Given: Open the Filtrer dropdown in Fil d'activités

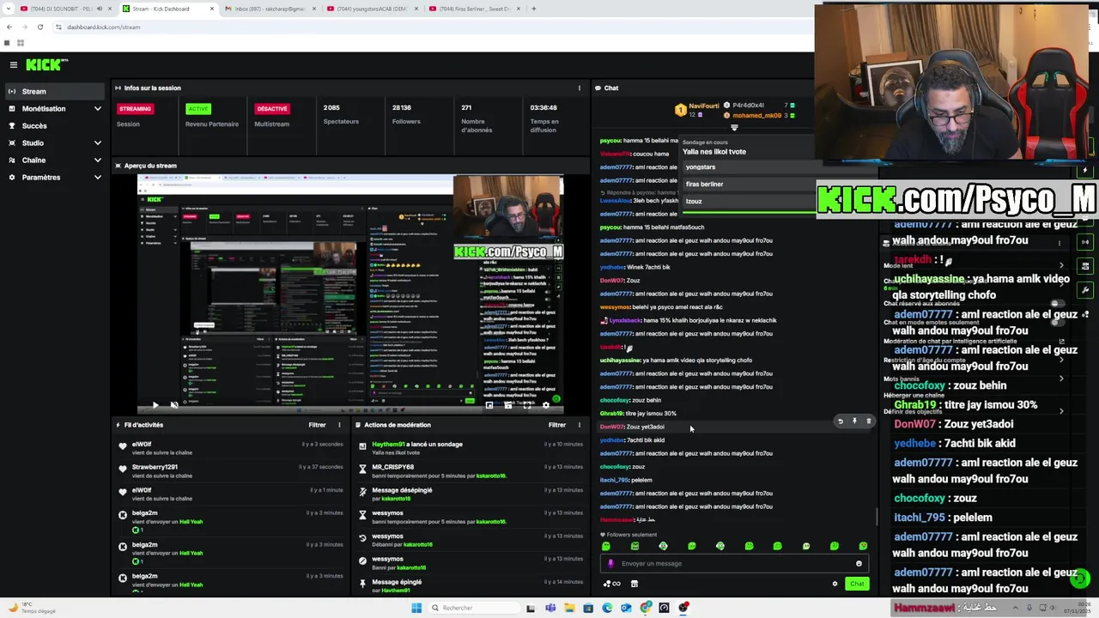Looking at the screenshot, I should click(x=317, y=425).
